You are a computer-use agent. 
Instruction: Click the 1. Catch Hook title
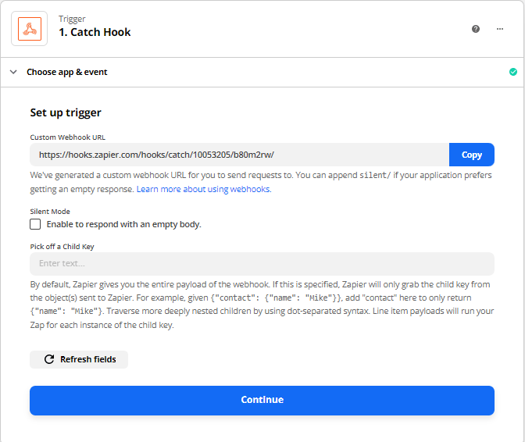[x=95, y=32]
